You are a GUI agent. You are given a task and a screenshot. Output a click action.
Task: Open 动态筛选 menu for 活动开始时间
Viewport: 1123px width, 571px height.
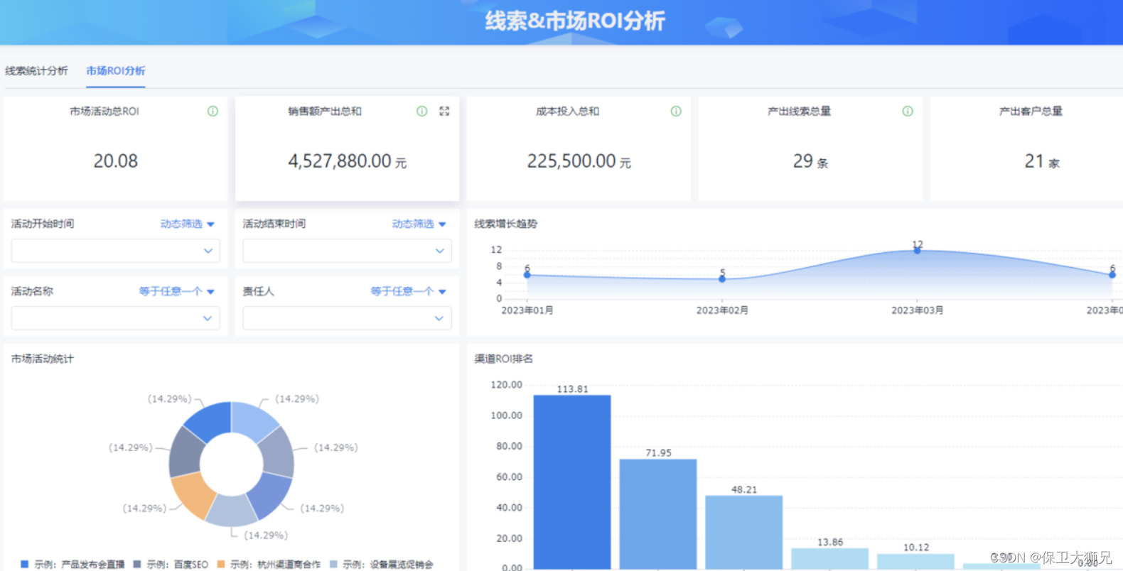click(x=188, y=224)
